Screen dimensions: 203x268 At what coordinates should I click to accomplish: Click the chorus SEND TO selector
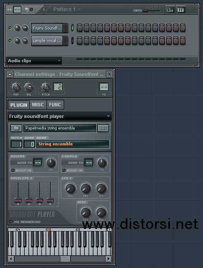[89, 163]
